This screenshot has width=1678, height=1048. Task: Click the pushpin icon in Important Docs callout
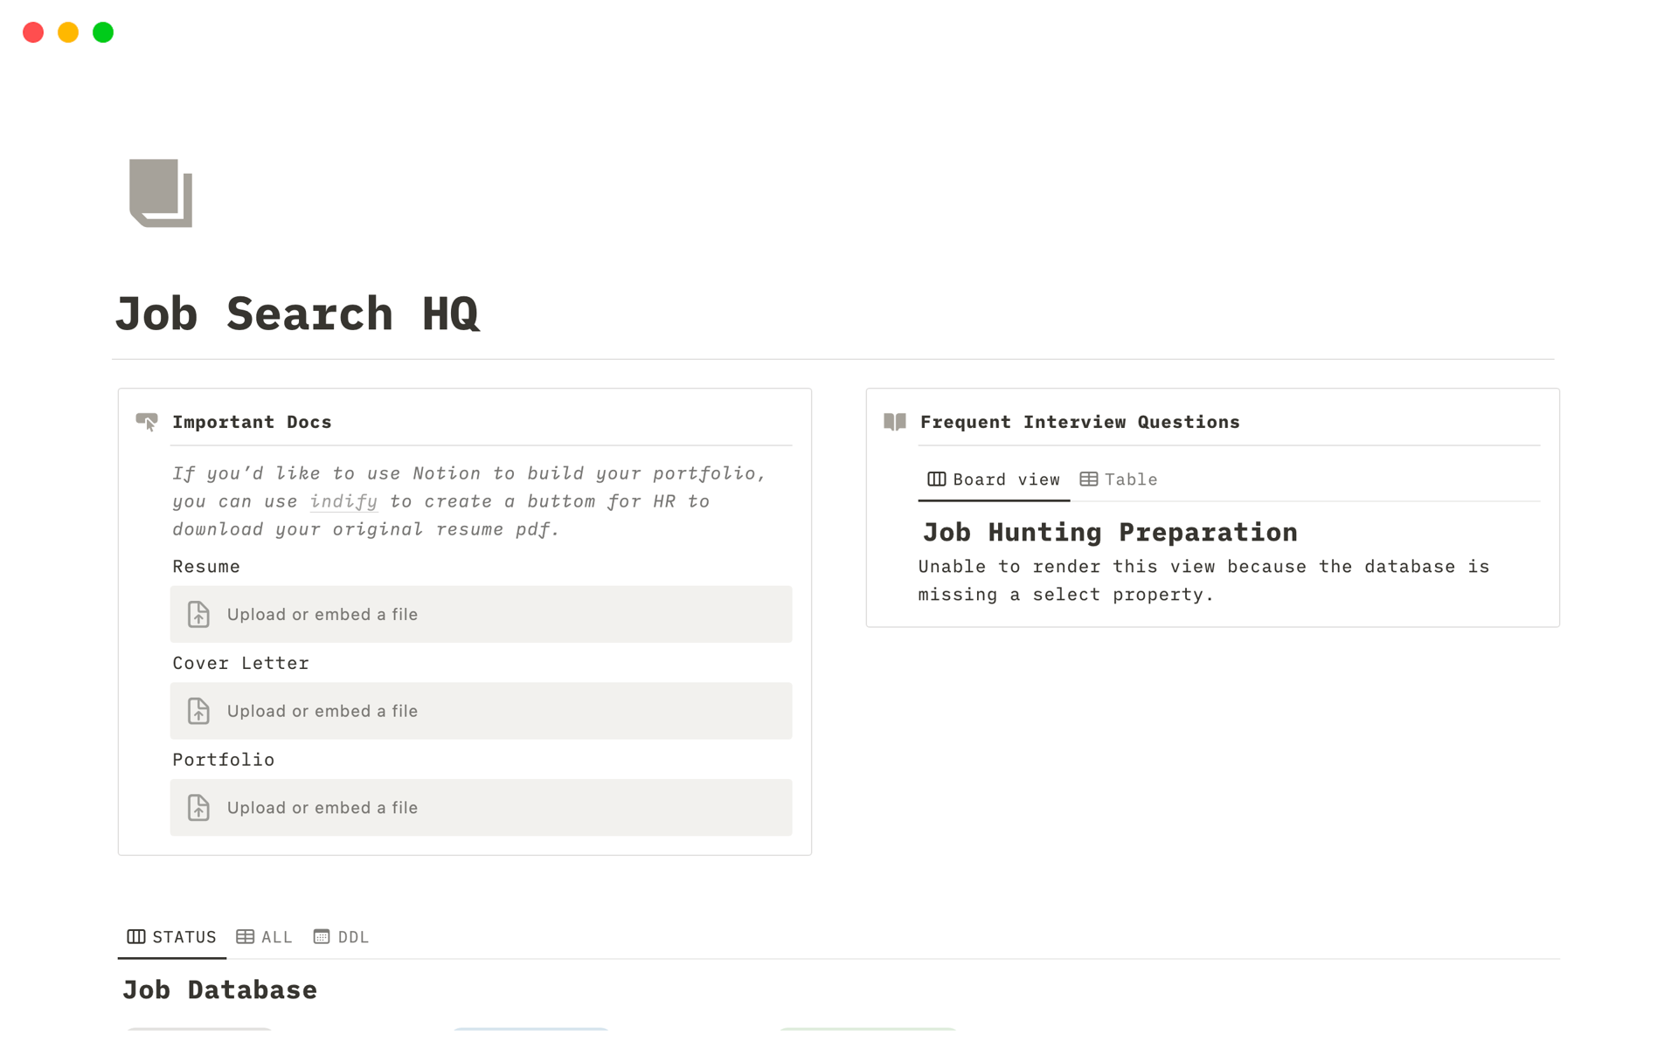pos(148,422)
